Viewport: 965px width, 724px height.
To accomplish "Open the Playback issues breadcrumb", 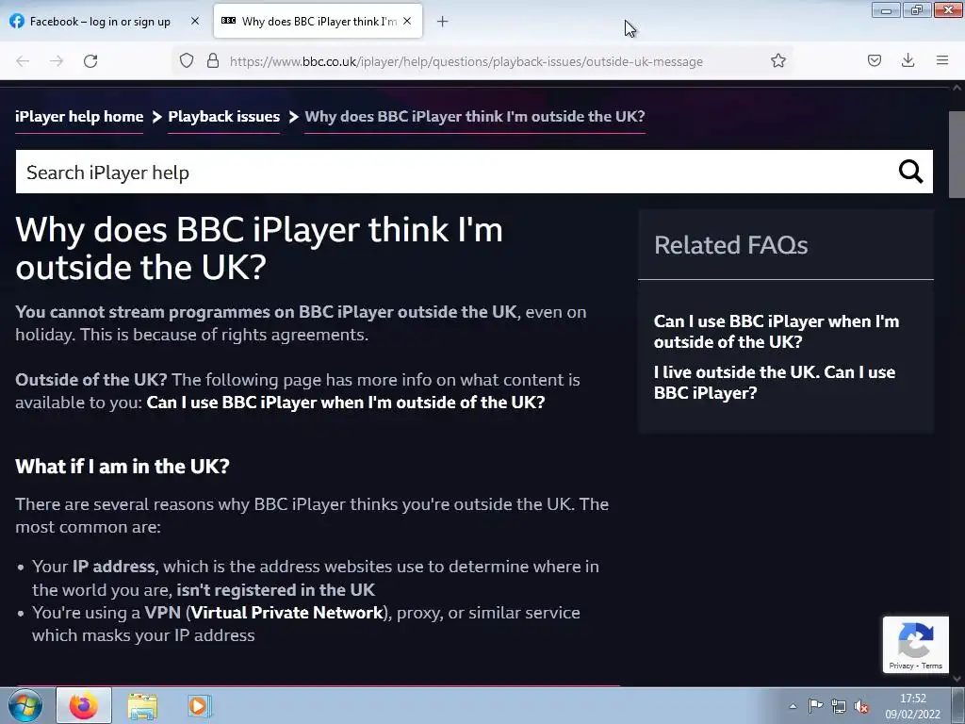I will [224, 116].
